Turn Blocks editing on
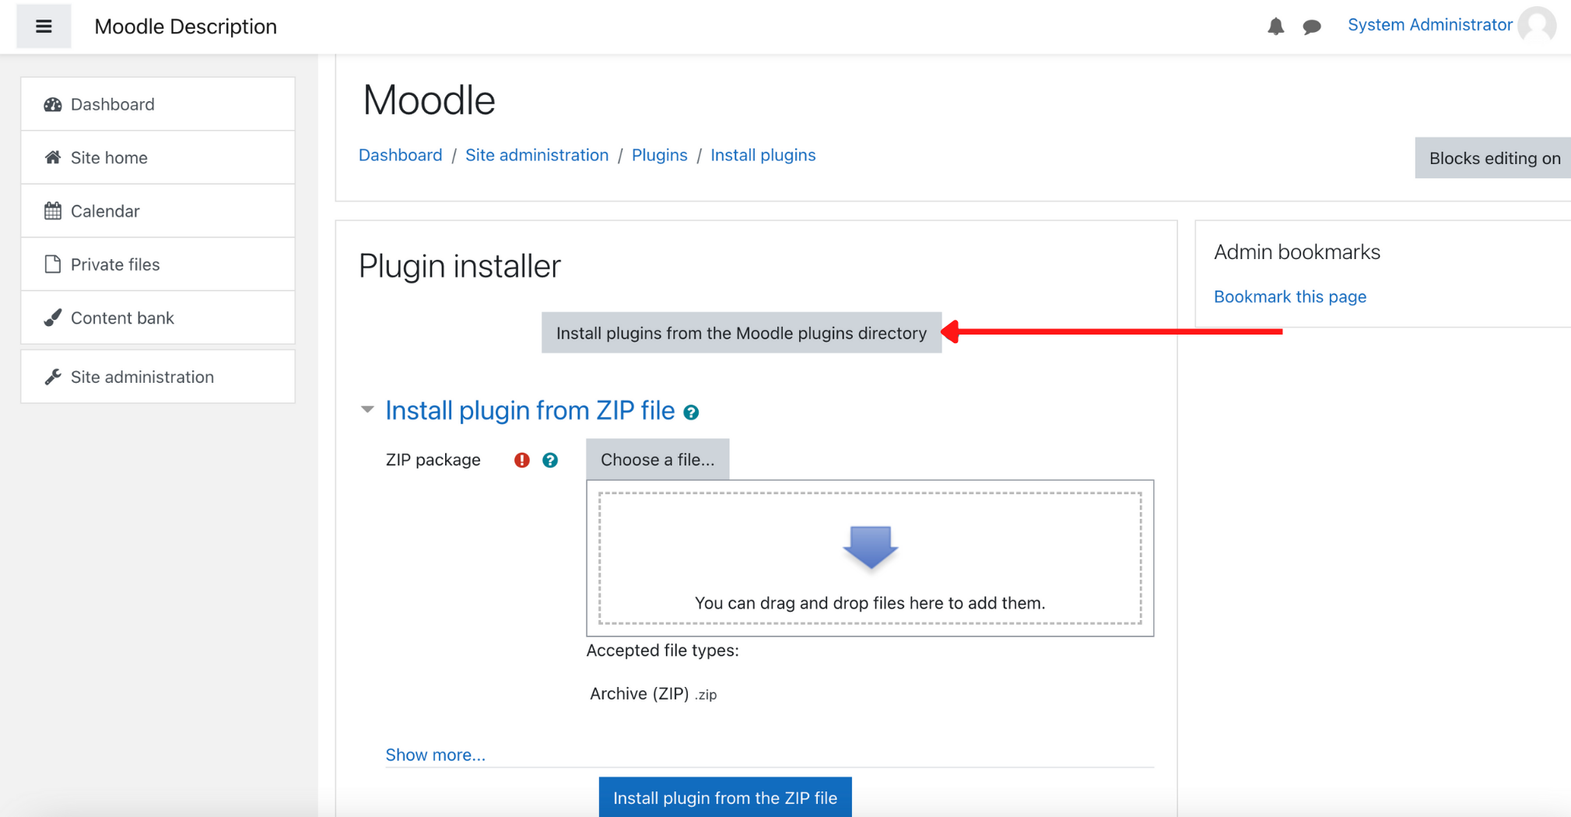Image resolution: width=1571 pixels, height=817 pixels. pyautogui.click(x=1493, y=158)
